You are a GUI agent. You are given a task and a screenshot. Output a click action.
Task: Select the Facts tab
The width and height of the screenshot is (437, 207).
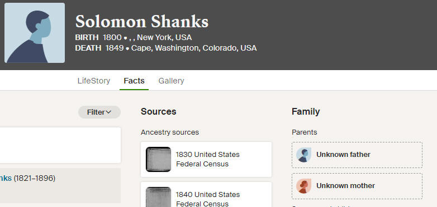coord(134,81)
